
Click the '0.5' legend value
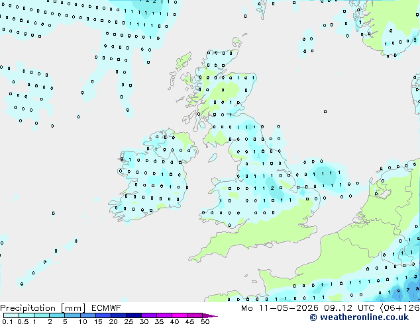pyautogui.click(x=23, y=321)
